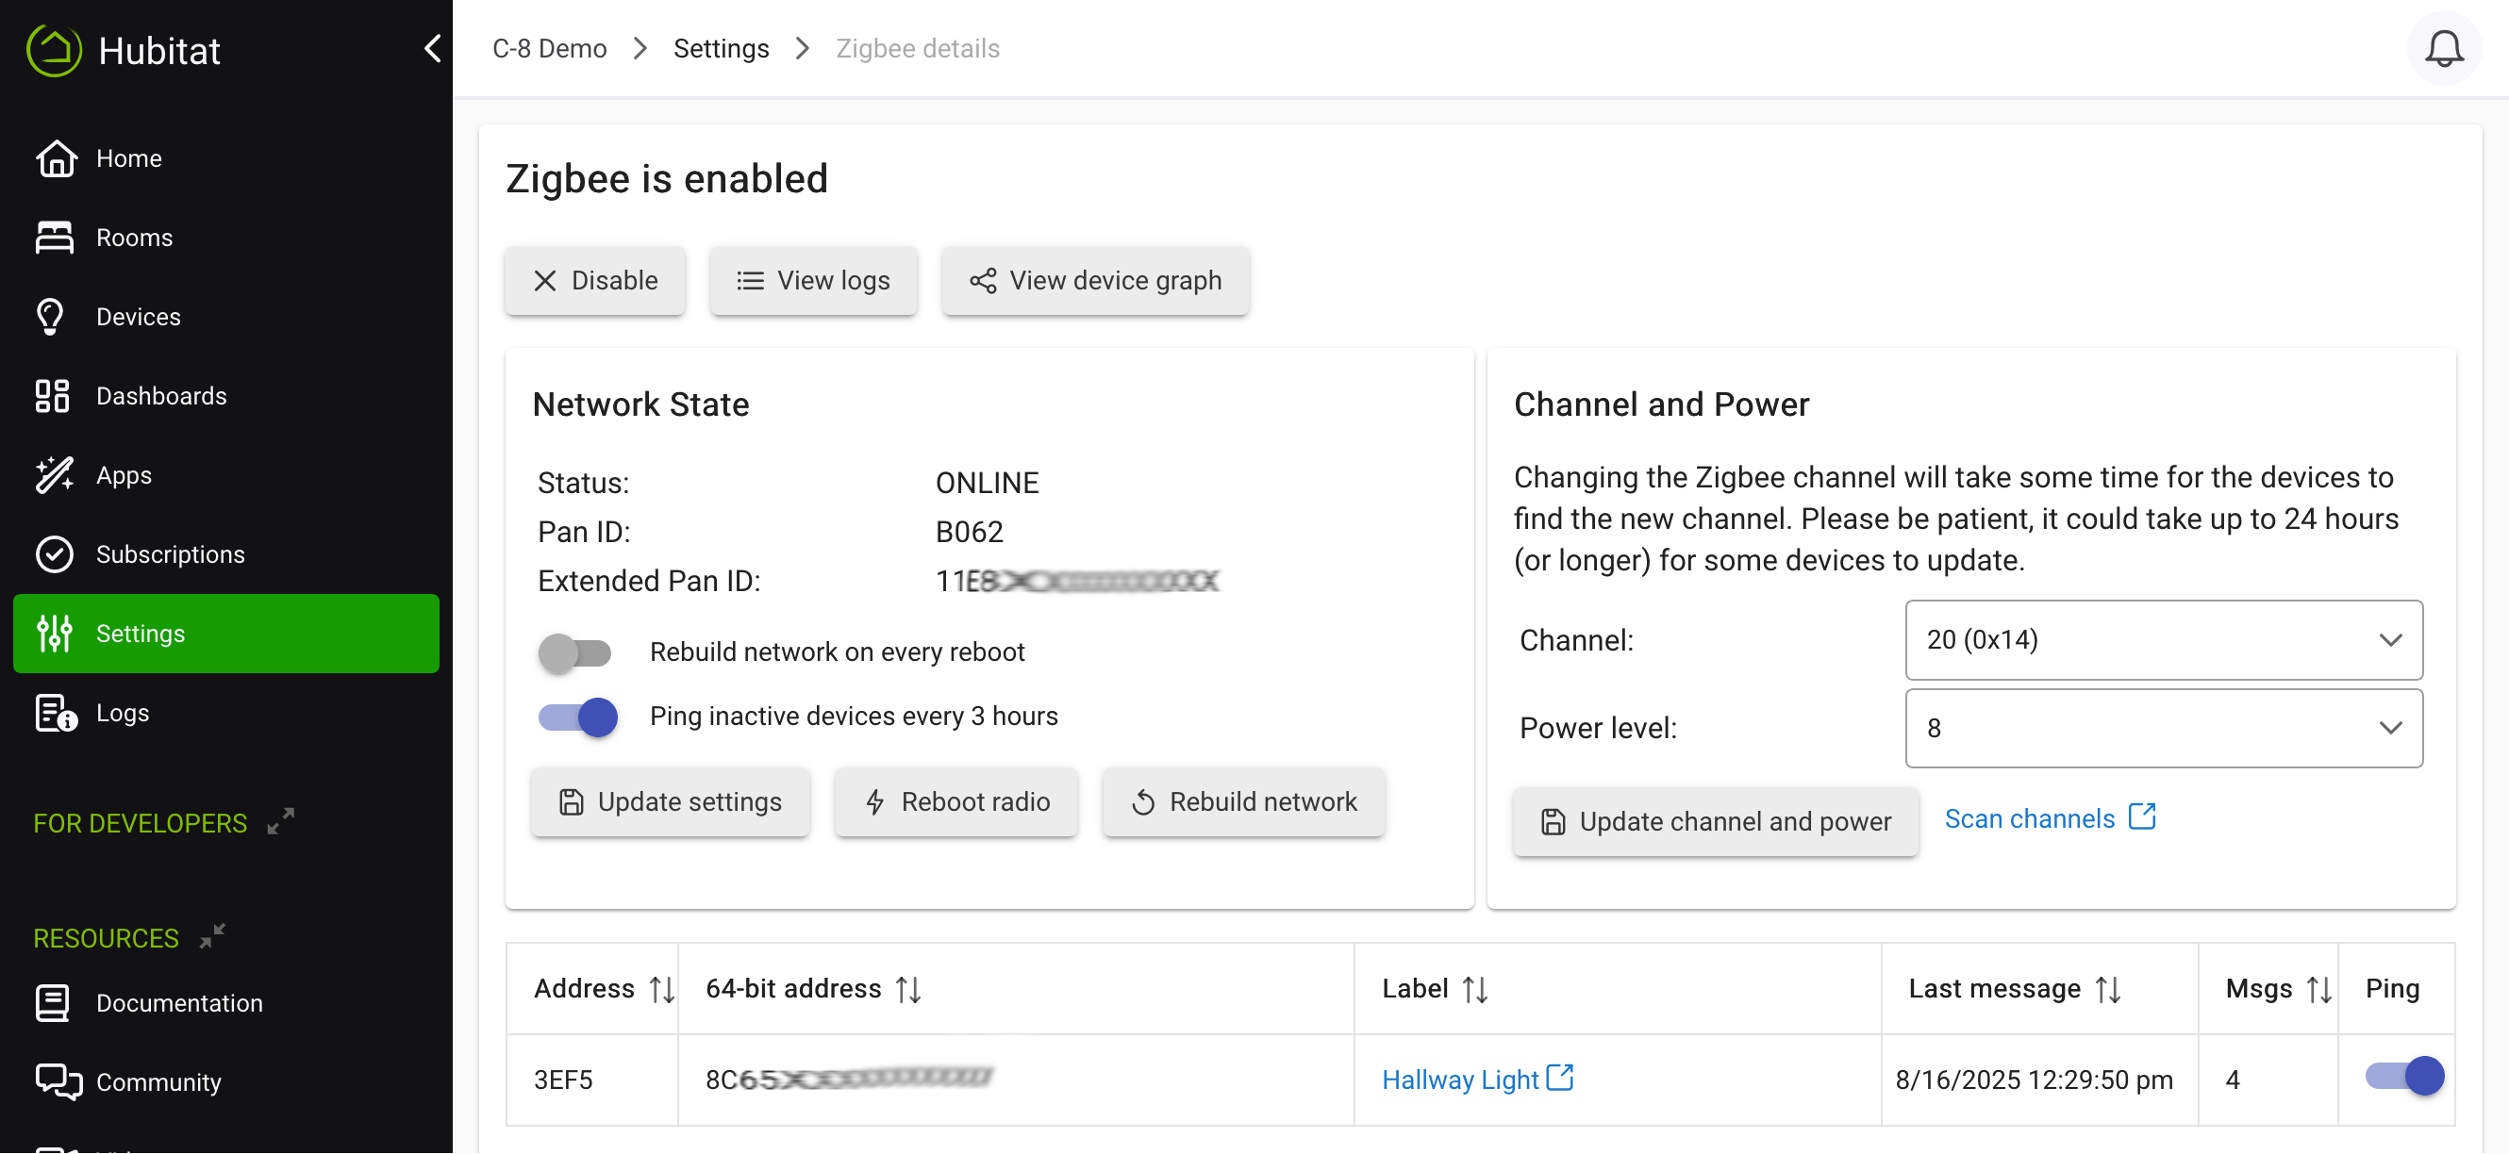Screen dimensions: 2509x1154
Task: Open the Power level dropdown showing 8
Action: point(2163,729)
